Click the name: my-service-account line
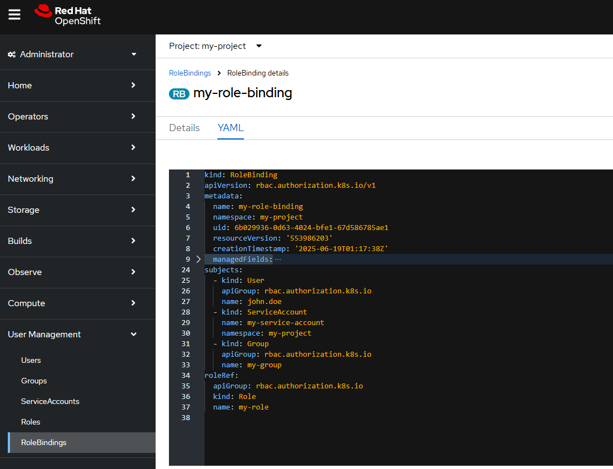Image resolution: width=613 pixels, height=469 pixels. tap(273, 322)
